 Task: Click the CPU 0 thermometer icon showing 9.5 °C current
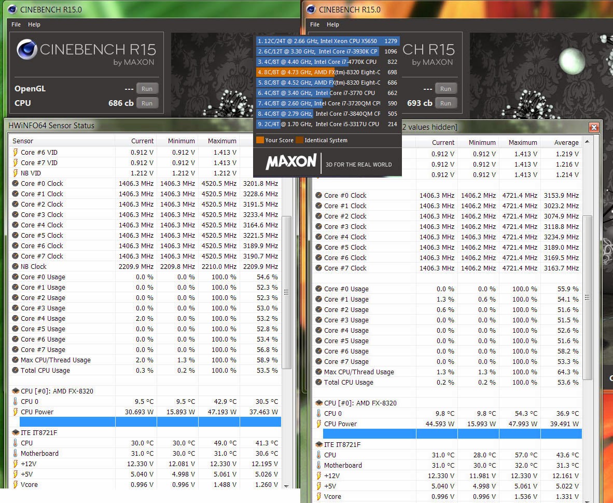click(15, 401)
